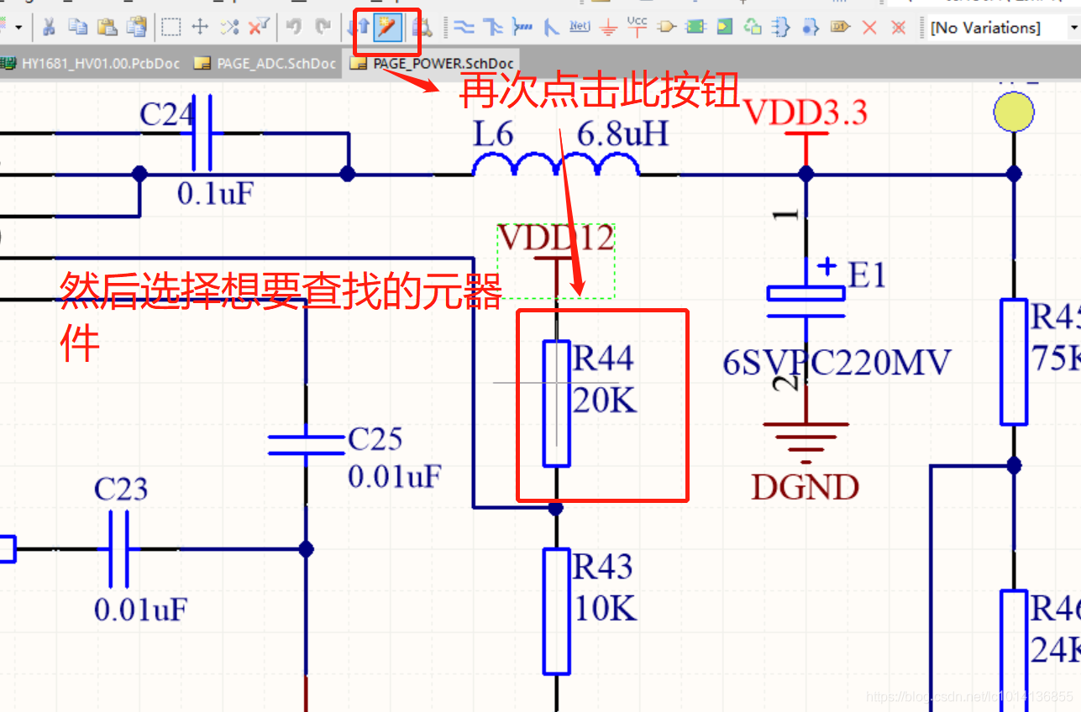Select electrolytic capacitor E1 symbol
This screenshot has width=1081, height=712.
tap(806, 302)
